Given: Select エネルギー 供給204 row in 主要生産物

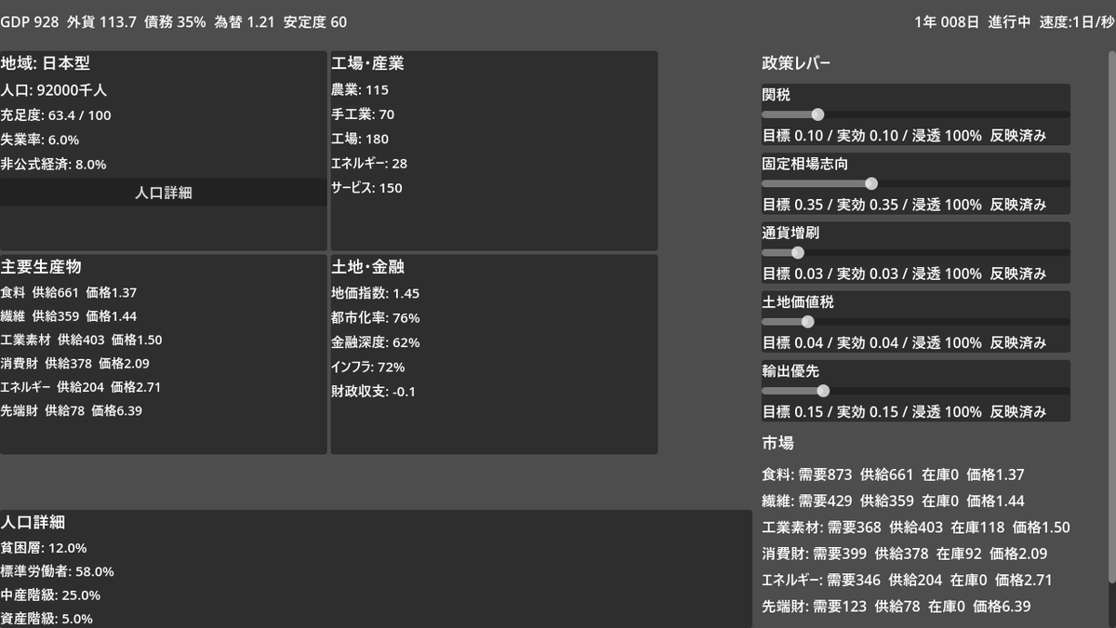Looking at the screenshot, I should 81,387.
